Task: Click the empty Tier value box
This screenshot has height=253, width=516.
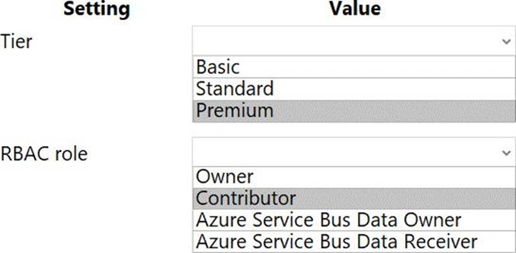Action: 347,42
